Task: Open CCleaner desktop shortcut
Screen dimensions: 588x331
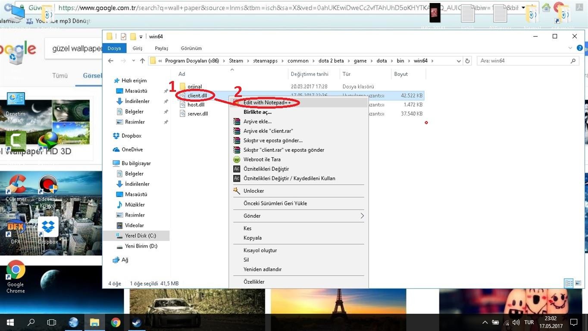Action: pos(16,188)
